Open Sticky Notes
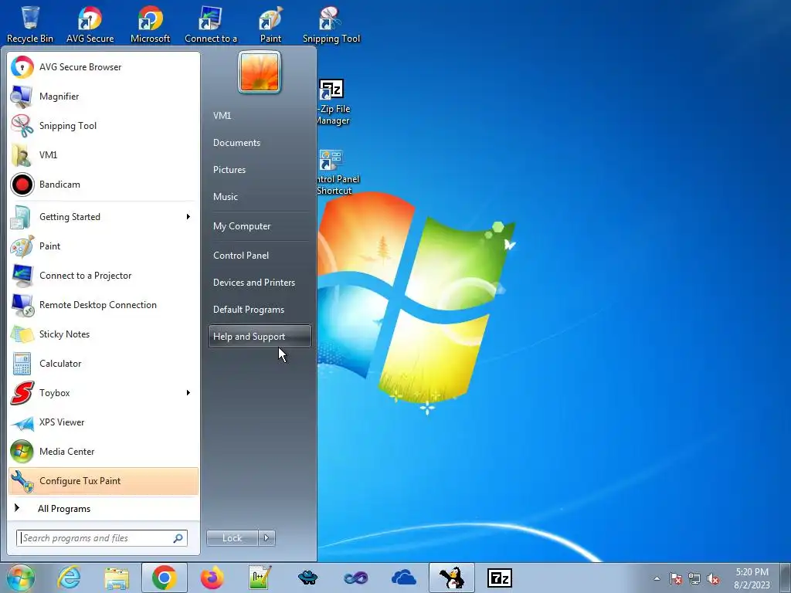The width and height of the screenshot is (791, 593). [x=104, y=334]
